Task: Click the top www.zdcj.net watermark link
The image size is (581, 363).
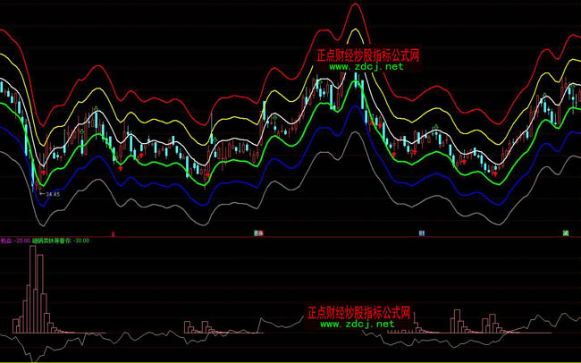Action: coord(366,66)
